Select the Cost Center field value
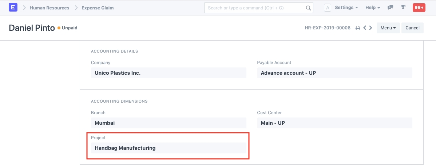The height and width of the screenshot is (165, 436). [x=334, y=123]
